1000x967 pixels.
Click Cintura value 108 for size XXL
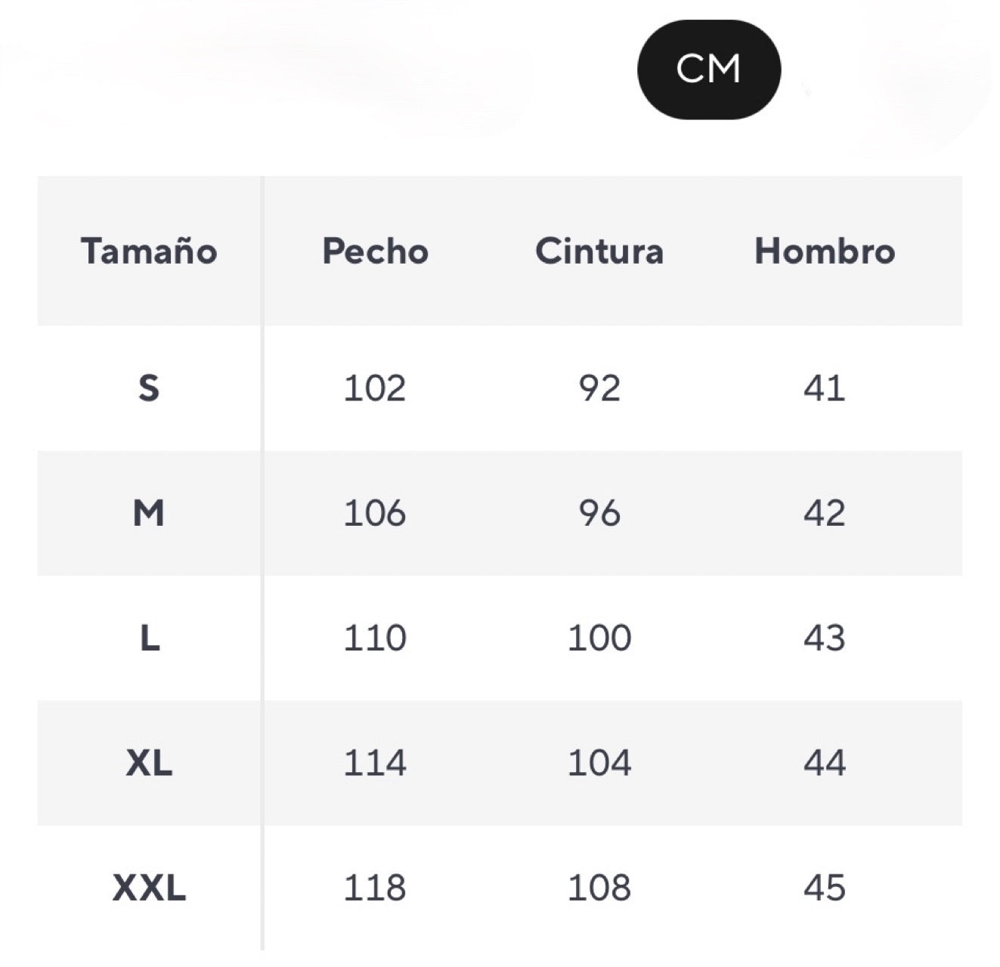[599, 888]
